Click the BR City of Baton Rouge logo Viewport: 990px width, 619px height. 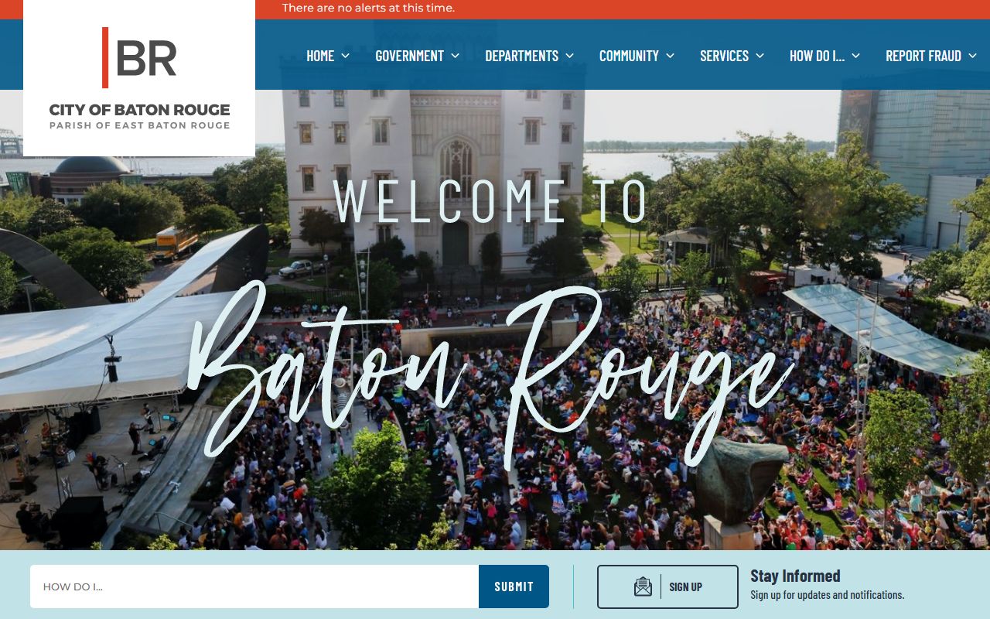coord(139,78)
